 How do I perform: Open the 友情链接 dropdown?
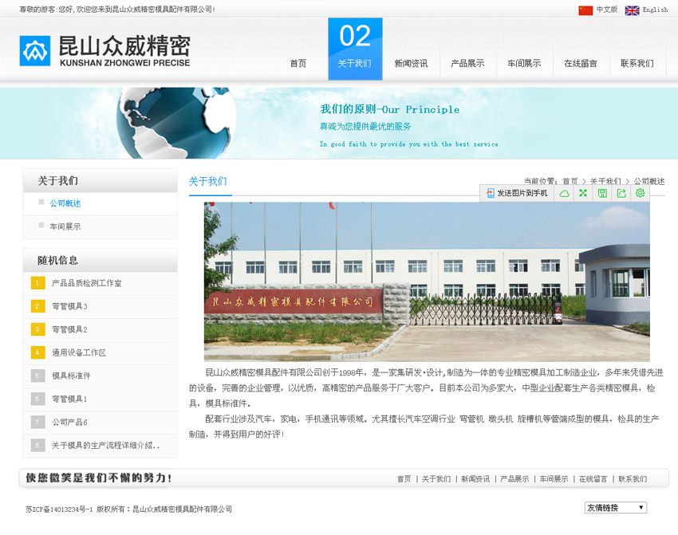click(x=615, y=508)
